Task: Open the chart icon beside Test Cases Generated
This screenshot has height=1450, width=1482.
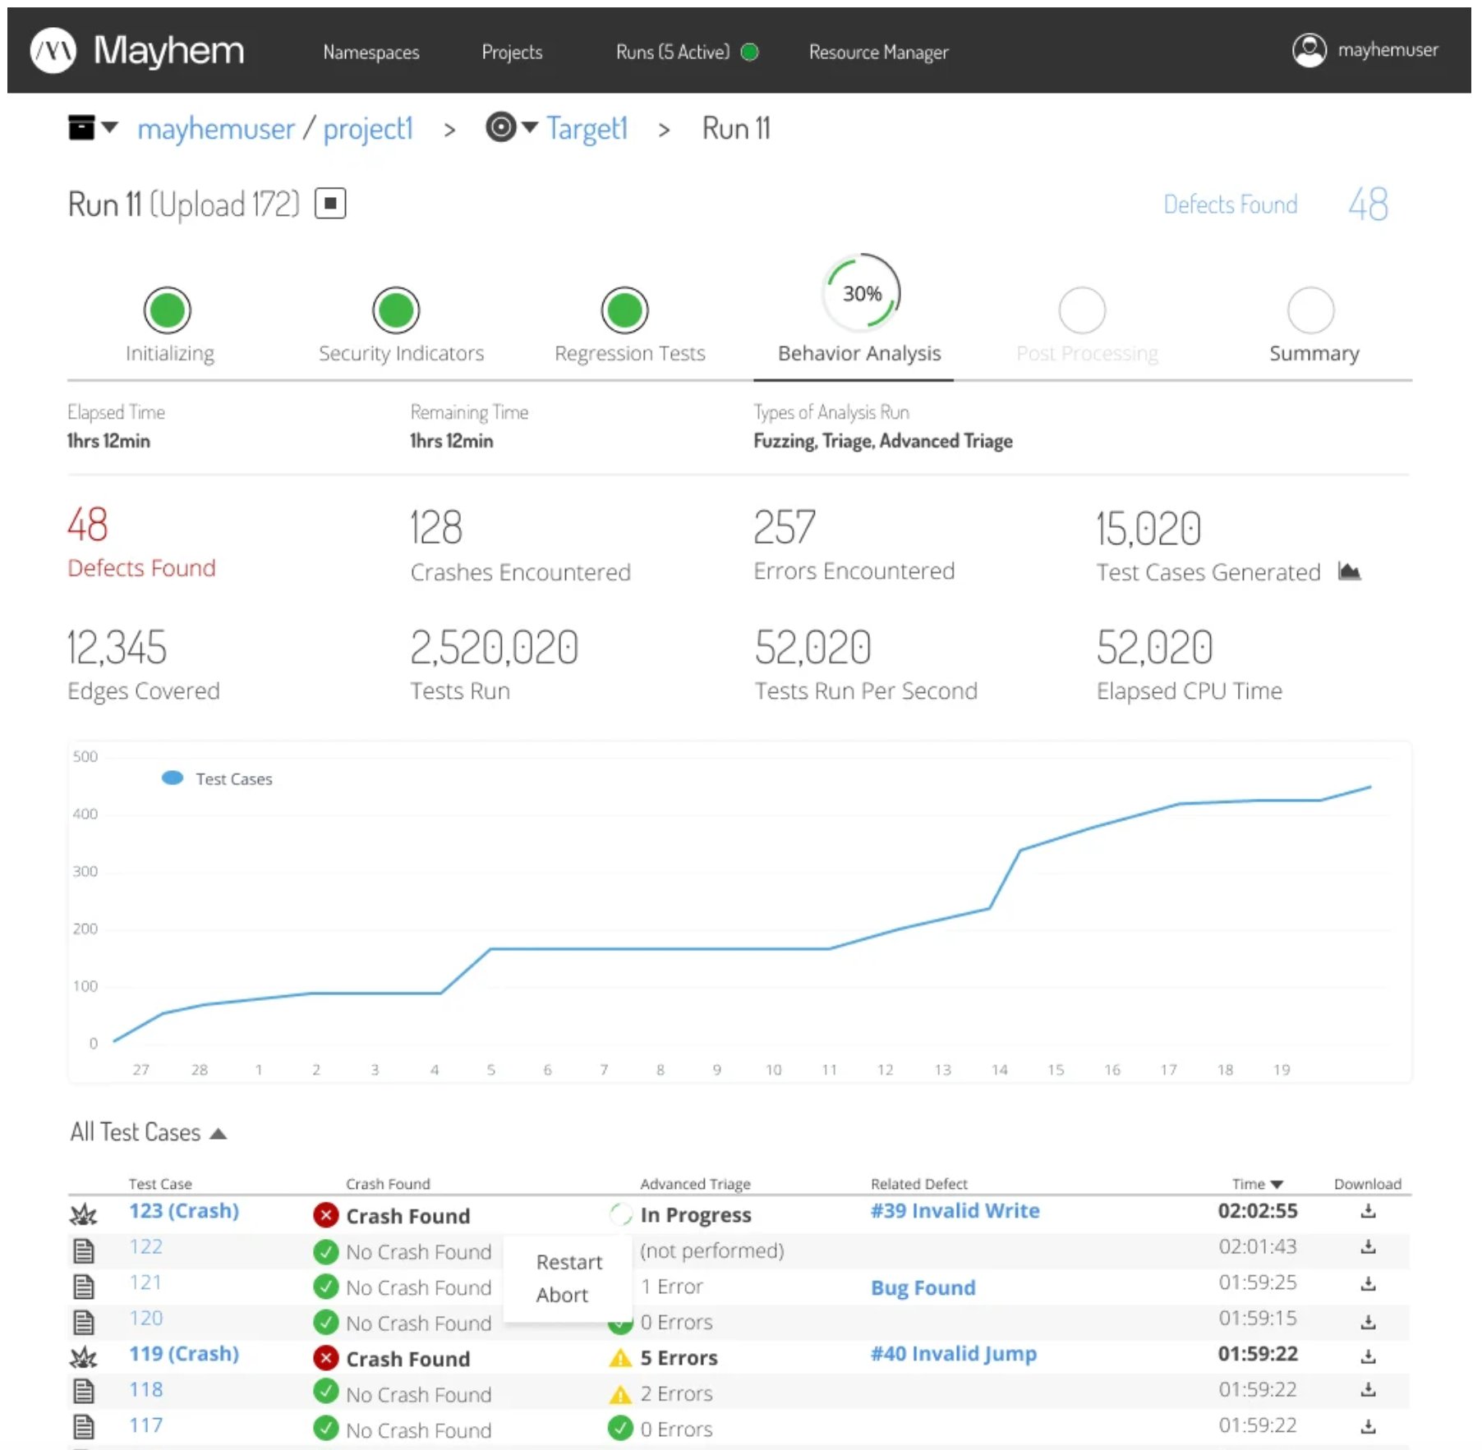Action: pos(1352,571)
